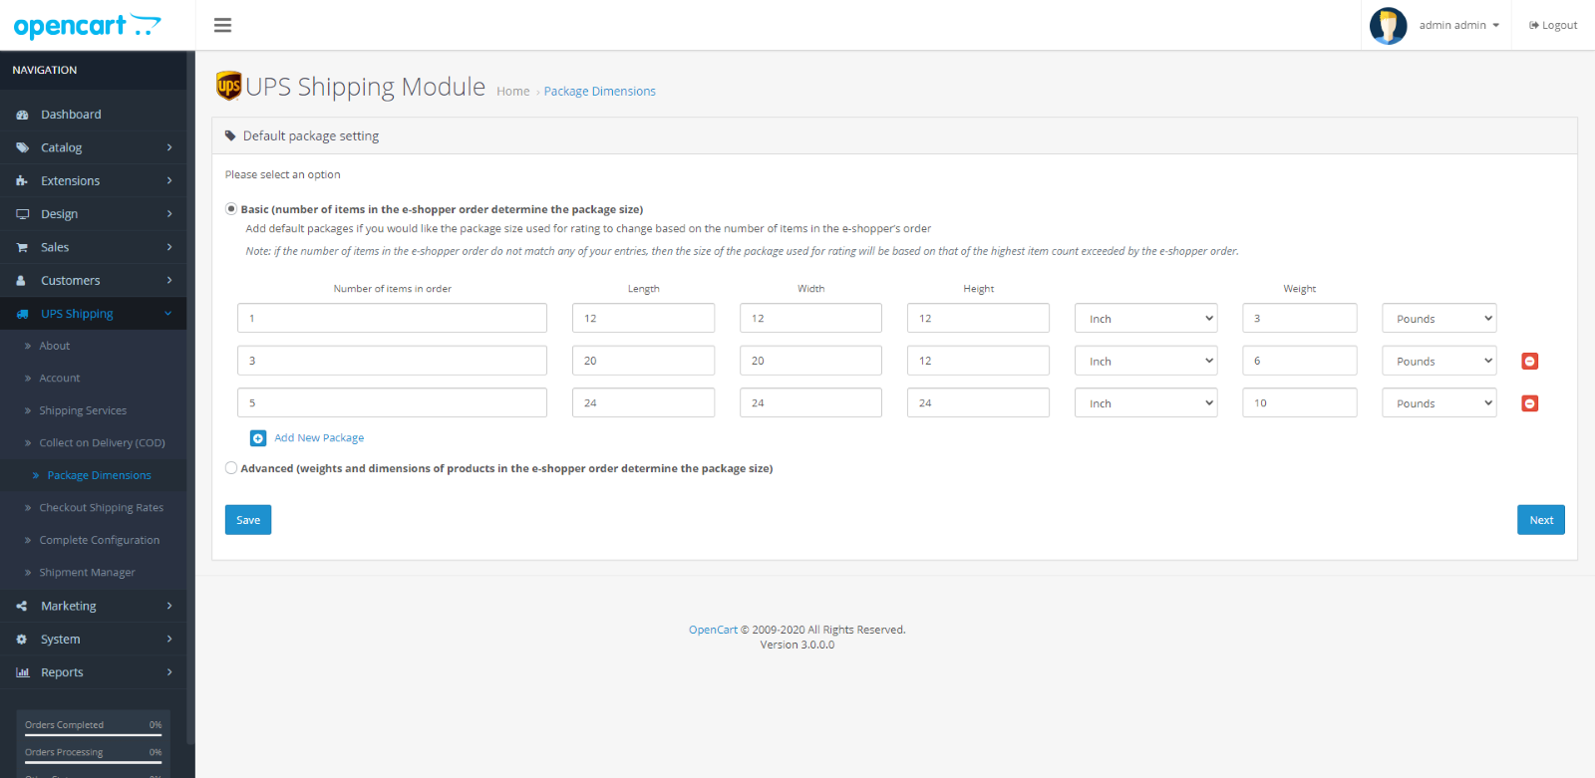1595x778 pixels.
Task: Click the Catalog tags icon
Action: 22,147
